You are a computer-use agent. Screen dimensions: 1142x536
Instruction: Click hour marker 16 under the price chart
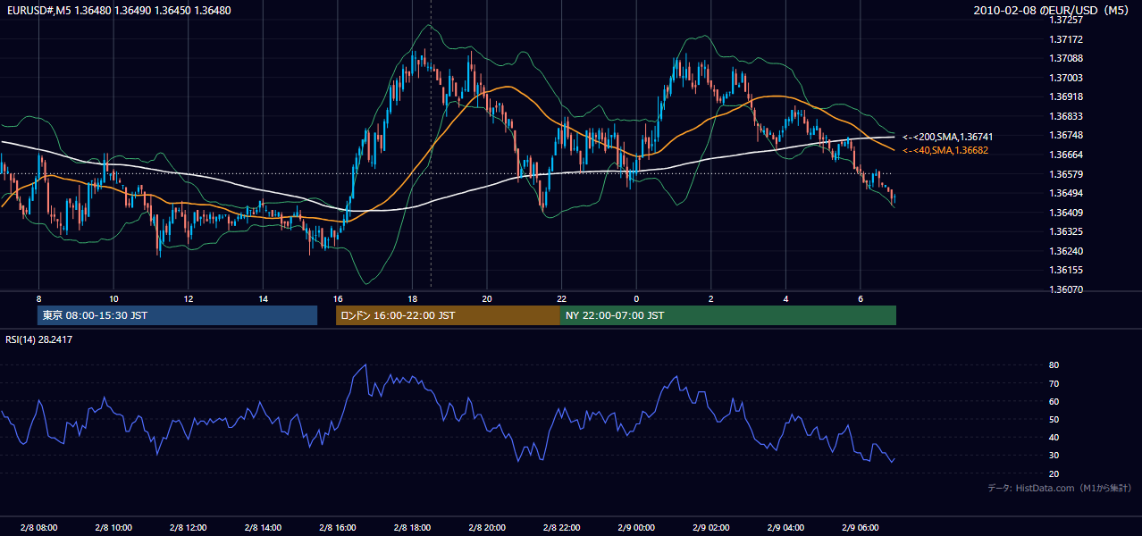pyautogui.click(x=337, y=298)
